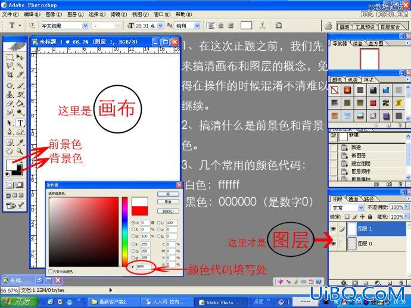The image size is (411, 308).
Task: Select the S radio button in color picker
Action: click(x=133, y=229)
